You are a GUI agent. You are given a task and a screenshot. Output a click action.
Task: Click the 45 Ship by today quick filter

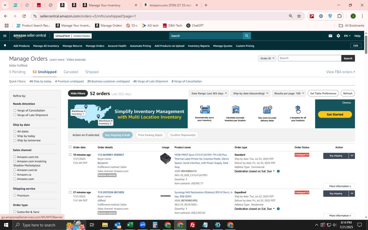40,81
